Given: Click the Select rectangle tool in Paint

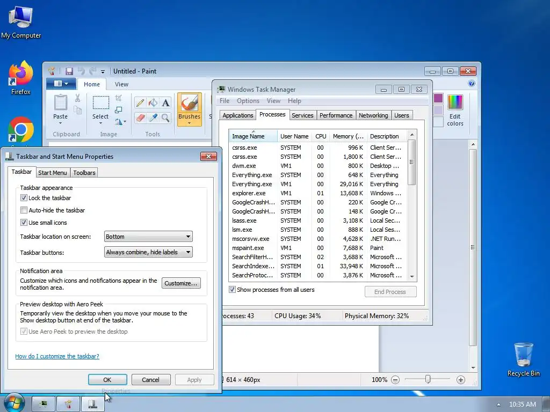Looking at the screenshot, I should 100,102.
